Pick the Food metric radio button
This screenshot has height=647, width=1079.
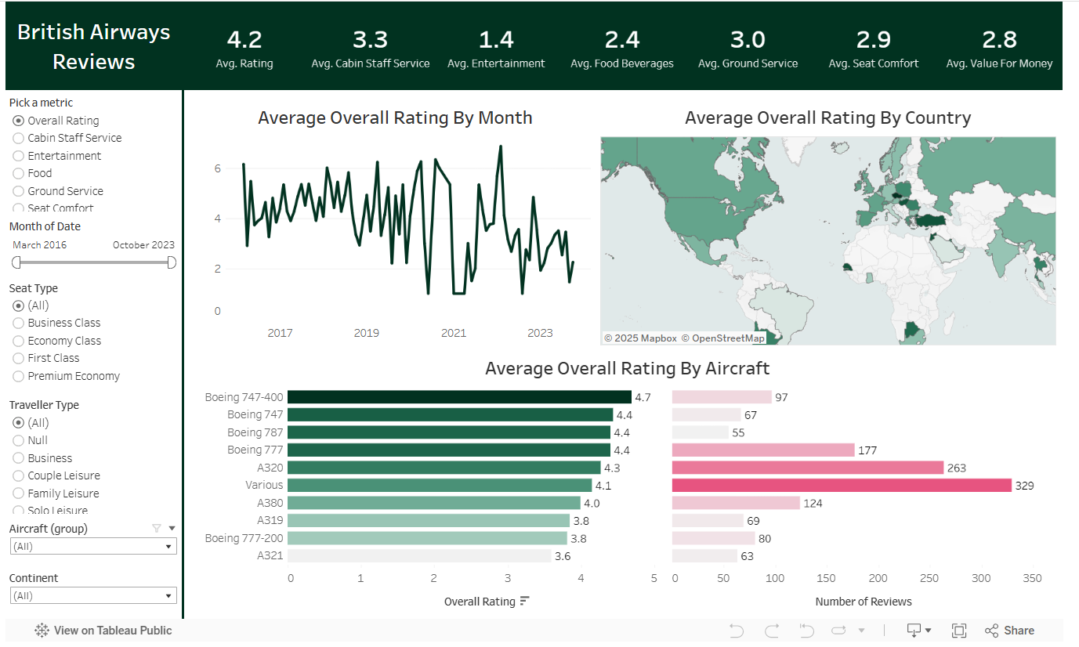point(19,173)
